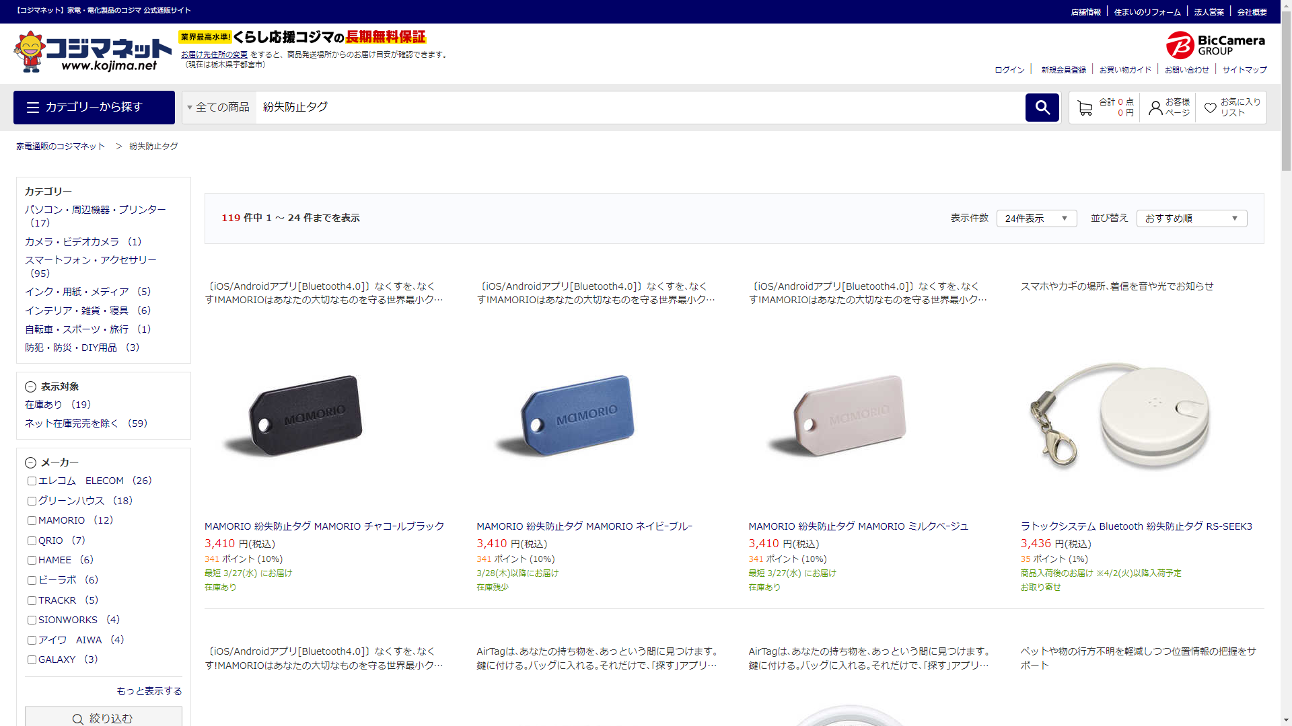Open 店舗情報 in top bar
The image size is (1292, 726).
(1085, 12)
